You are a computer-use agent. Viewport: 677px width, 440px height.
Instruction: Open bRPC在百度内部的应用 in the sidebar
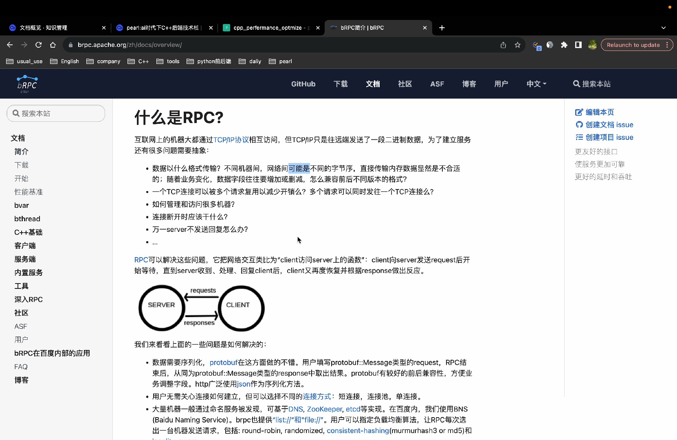point(52,353)
